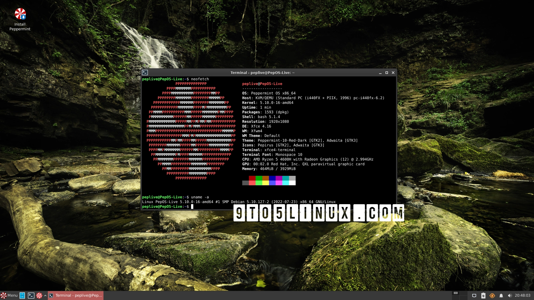
Task: Toggle presentation mode via the display tray icon
Action: (x=474, y=295)
